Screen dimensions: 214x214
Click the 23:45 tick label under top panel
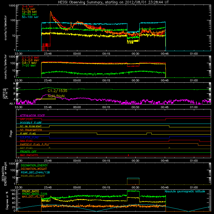point(48,54)
